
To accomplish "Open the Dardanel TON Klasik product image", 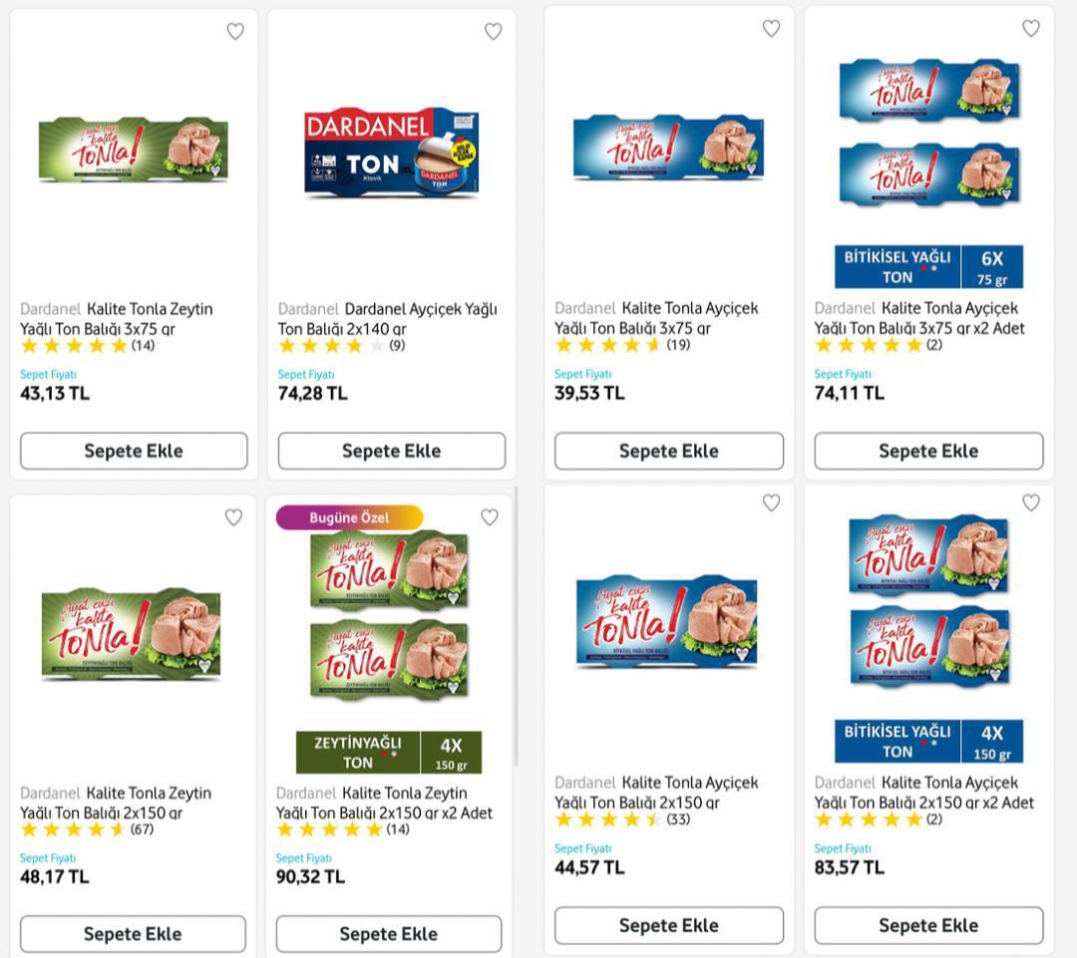I will [x=391, y=152].
